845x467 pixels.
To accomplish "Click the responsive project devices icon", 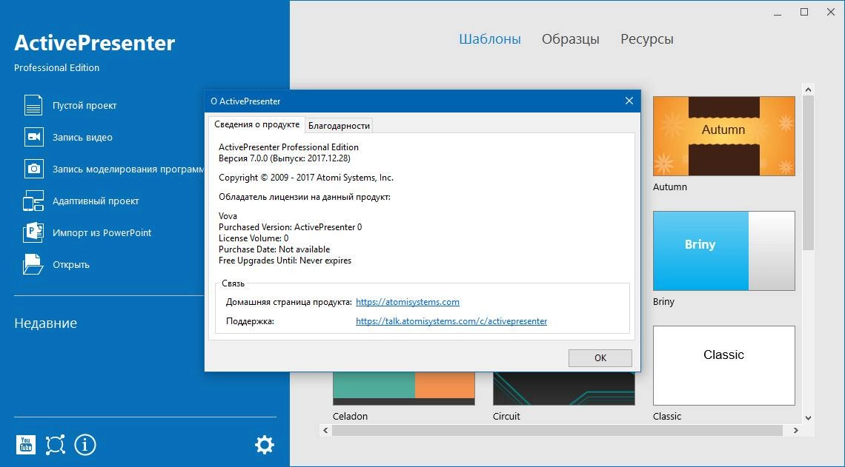I will (x=33, y=201).
